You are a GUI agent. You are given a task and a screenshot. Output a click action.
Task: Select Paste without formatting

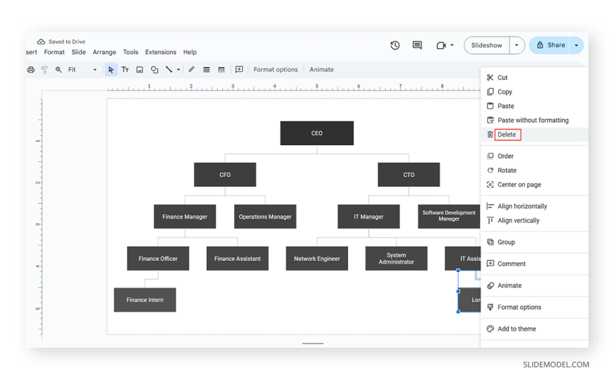click(534, 120)
